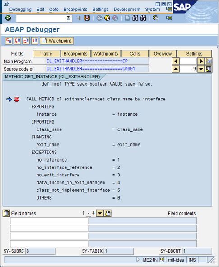
Task: Switch to Breakpoints view button
Action: pyautogui.click(x=75, y=54)
